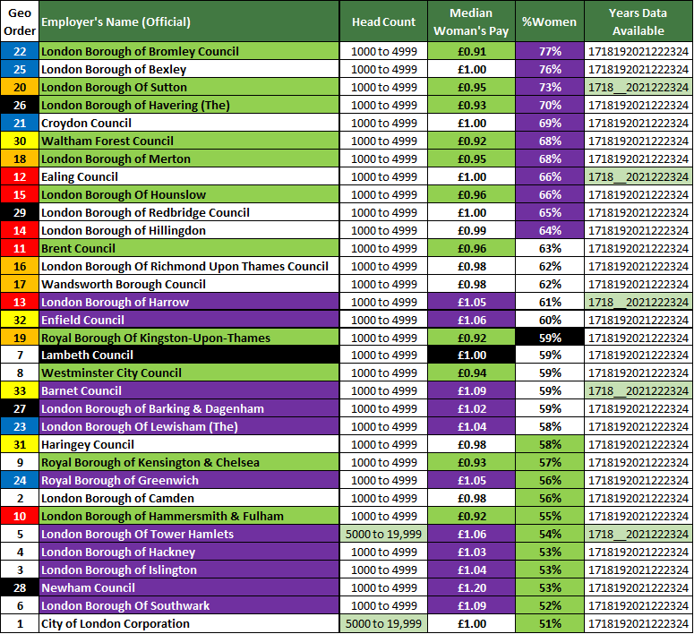Select geo order number 33 cell
Image resolution: width=694 pixels, height=634 pixels.
click(x=20, y=391)
